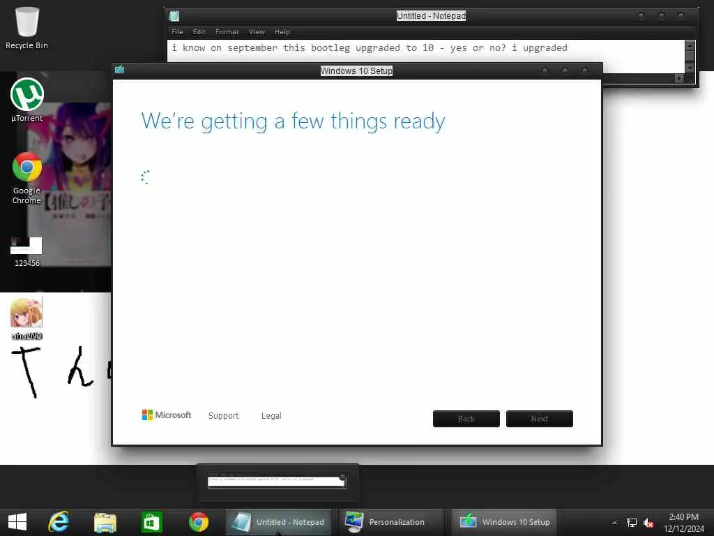Switch to Windows 10 Setup taskbar button
The height and width of the screenshot is (536, 714).
(504, 522)
